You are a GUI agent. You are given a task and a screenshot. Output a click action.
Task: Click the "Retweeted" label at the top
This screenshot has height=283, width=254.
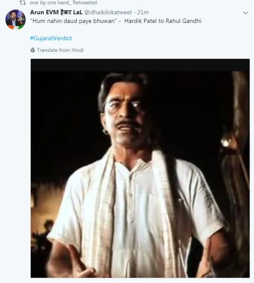[x=86, y=3]
